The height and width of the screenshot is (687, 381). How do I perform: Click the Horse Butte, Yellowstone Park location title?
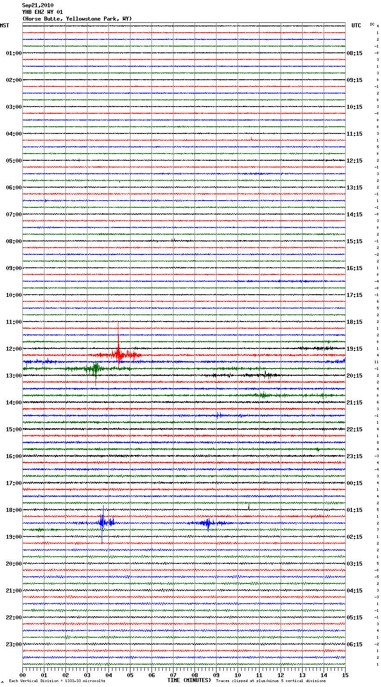(77, 19)
